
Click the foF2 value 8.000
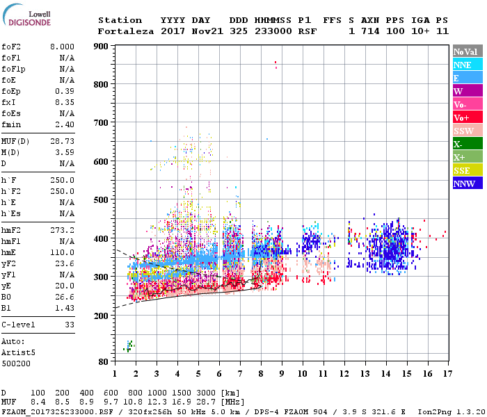[x=62, y=47]
